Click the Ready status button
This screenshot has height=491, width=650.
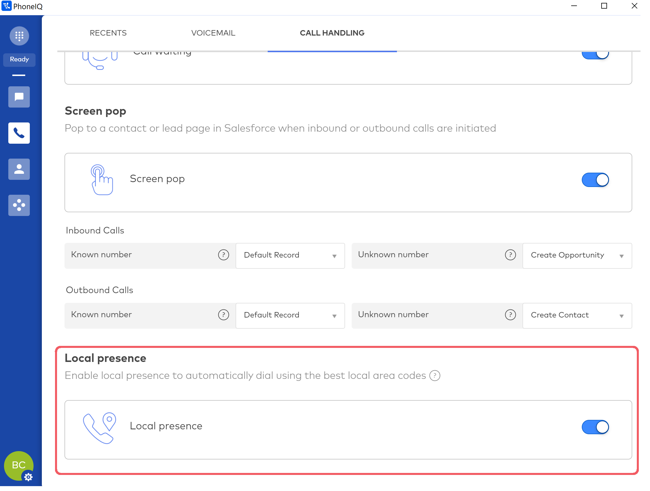[19, 59]
